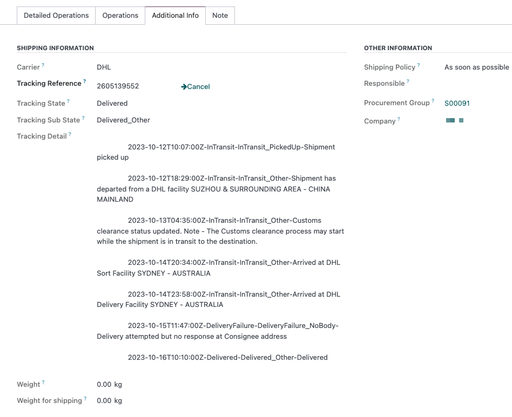
Task: Show help tooltip for Tracking Detail
Action: pyautogui.click(x=70, y=134)
